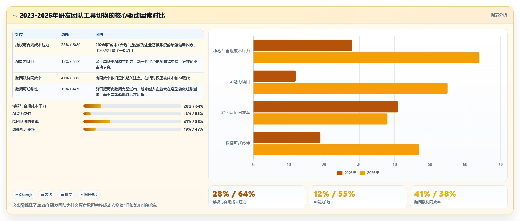Click the 28% / 64% data card

click(257, 197)
